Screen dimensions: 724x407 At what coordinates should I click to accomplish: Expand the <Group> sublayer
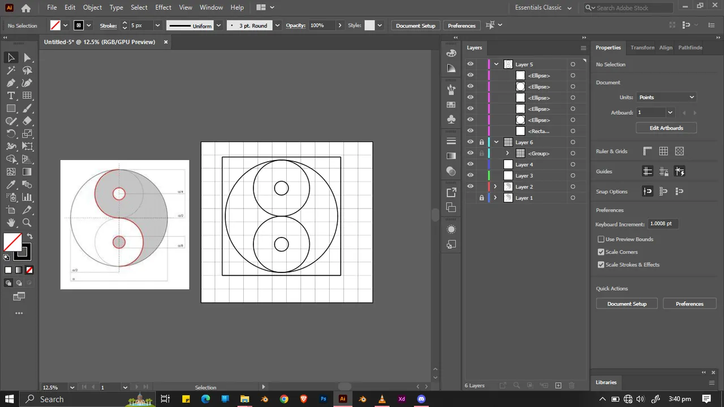pyautogui.click(x=507, y=153)
